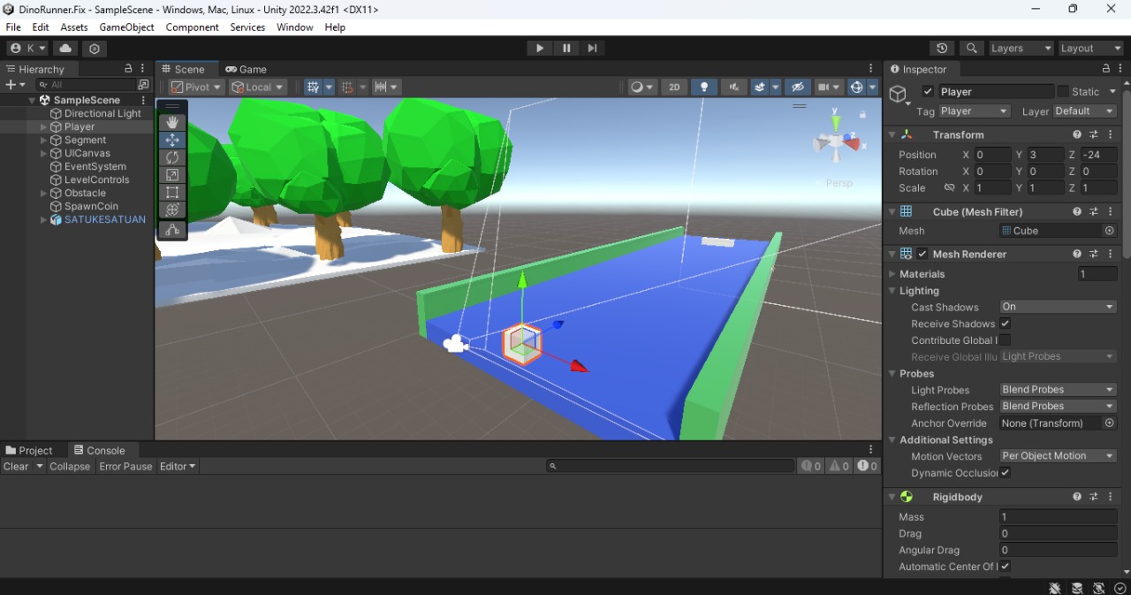This screenshot has height=595, width=1131.
Task: Open Layers dropdown in top toolbar
Action: pyautogui.click(x=1021, y=49)
